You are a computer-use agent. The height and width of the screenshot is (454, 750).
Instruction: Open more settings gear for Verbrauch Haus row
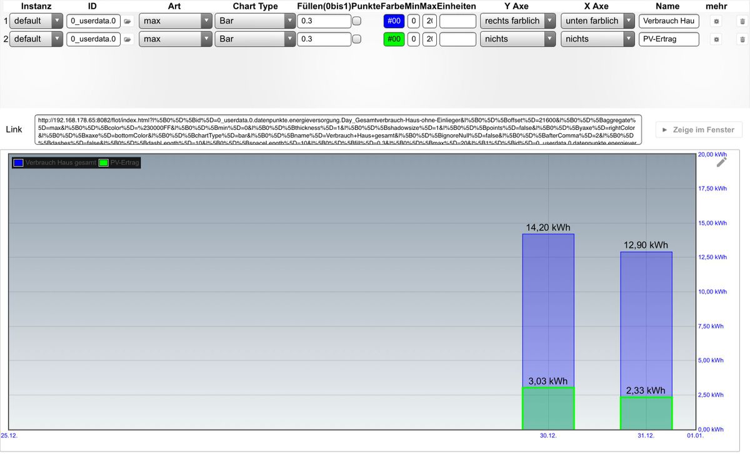(717, 21)
